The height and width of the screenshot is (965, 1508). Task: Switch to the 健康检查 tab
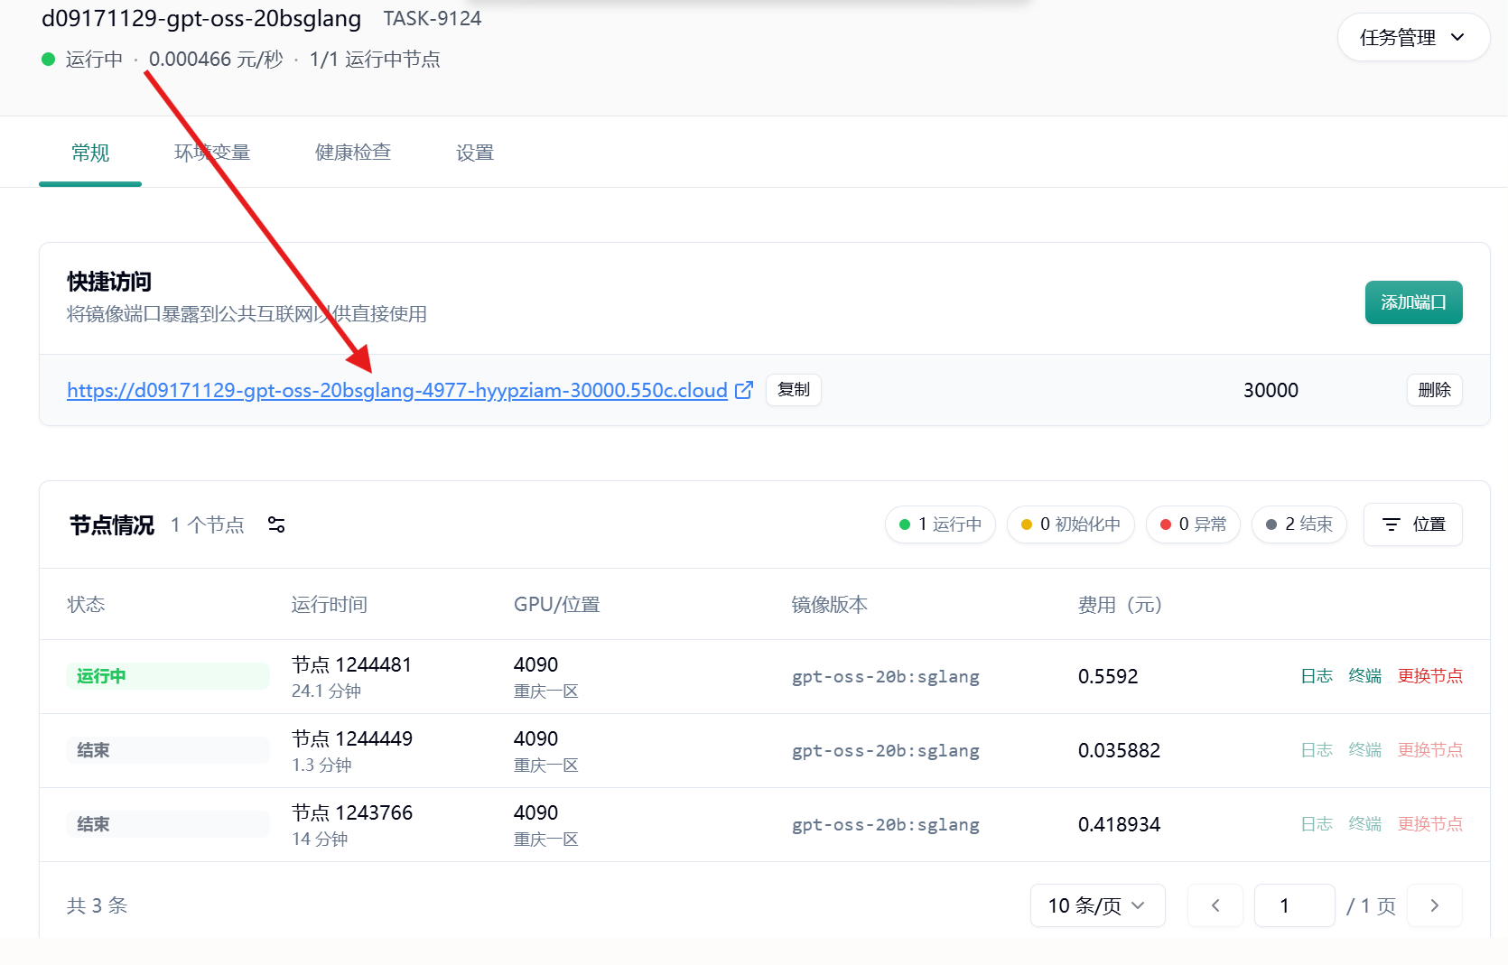tap(353, 153)
